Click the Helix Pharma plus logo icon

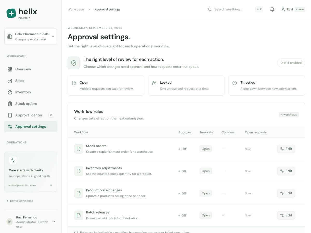pos(11,13)
